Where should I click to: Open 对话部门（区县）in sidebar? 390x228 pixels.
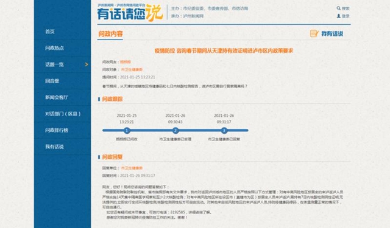click(x=63, y=114)
